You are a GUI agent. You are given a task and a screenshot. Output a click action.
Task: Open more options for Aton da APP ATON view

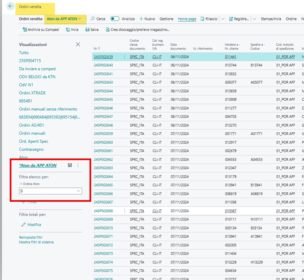tap(78, 165)
